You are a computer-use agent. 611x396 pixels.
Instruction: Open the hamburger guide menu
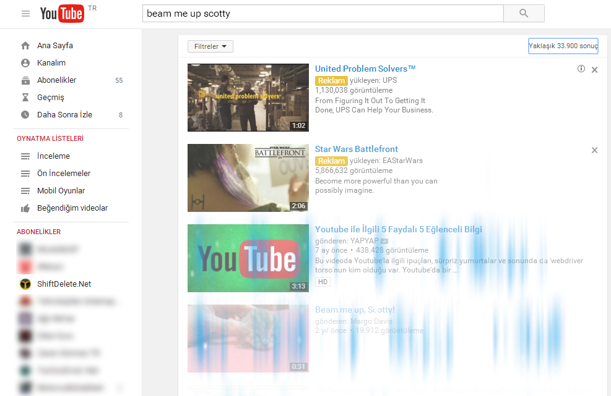[26, 14]
